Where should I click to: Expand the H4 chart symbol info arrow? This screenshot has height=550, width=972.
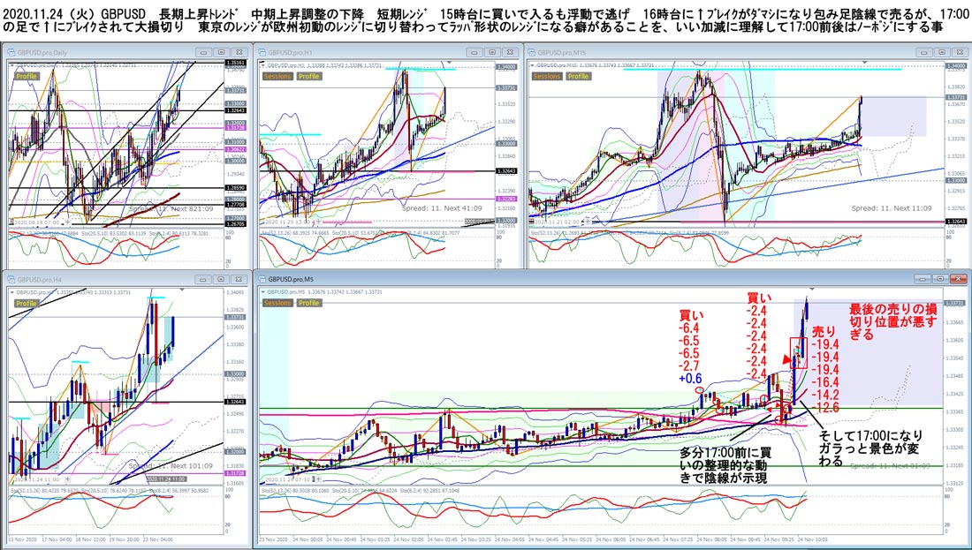pyautogui.click(x=11, y=291)
